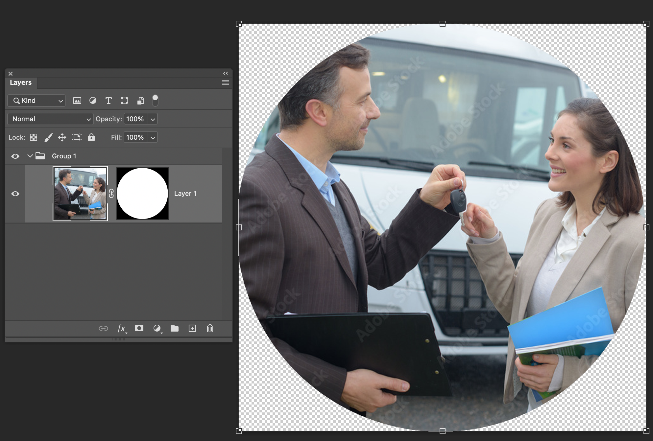This screenshot has height=441, width=653.
Task: Delete the selected layer
Action: click(x=210, y=328)
